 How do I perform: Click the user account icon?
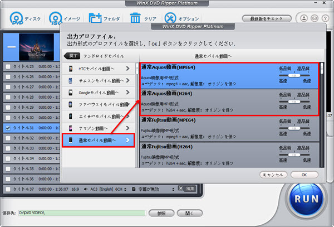click(304, 18)
